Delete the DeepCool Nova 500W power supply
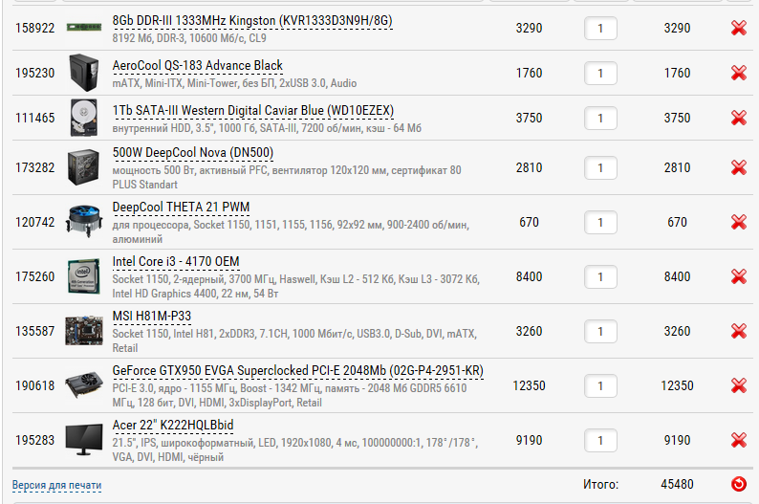This screenshot has width=759, height=504. [x=738, y=167]
